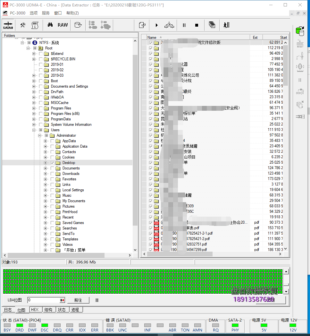
Task: Select the Saved Games folder
Action: tap(73, 223)
